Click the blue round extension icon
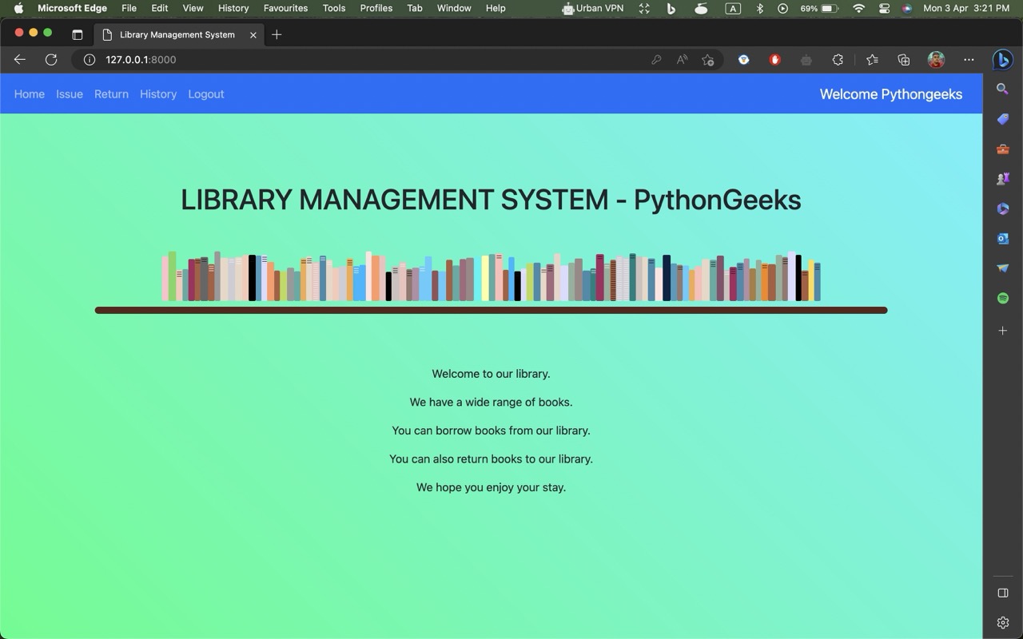Viewport: 1023px width, 639px height. 743,59
